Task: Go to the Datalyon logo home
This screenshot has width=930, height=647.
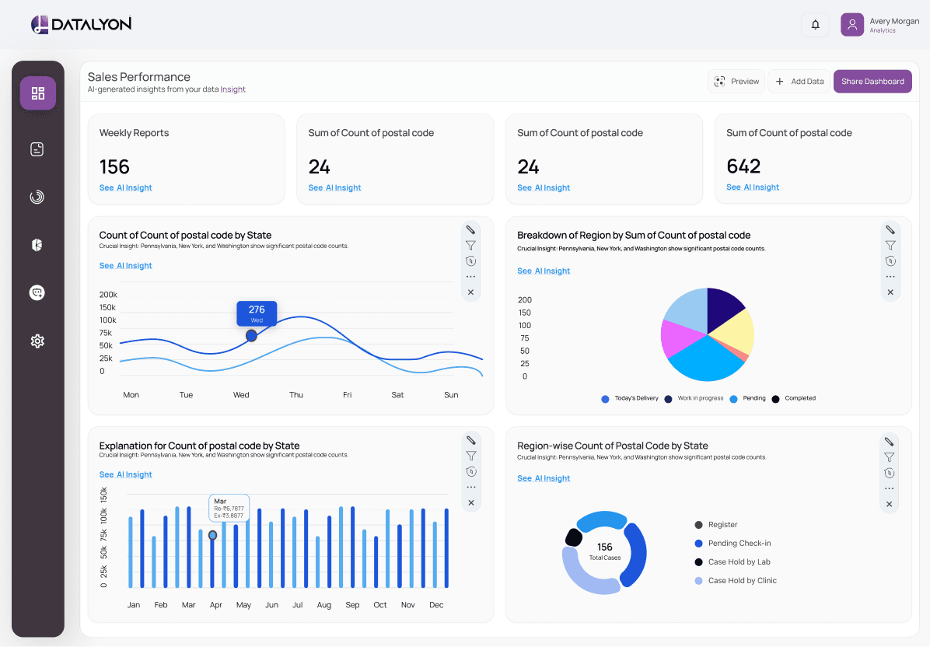Action: click(x=81, y=24)
